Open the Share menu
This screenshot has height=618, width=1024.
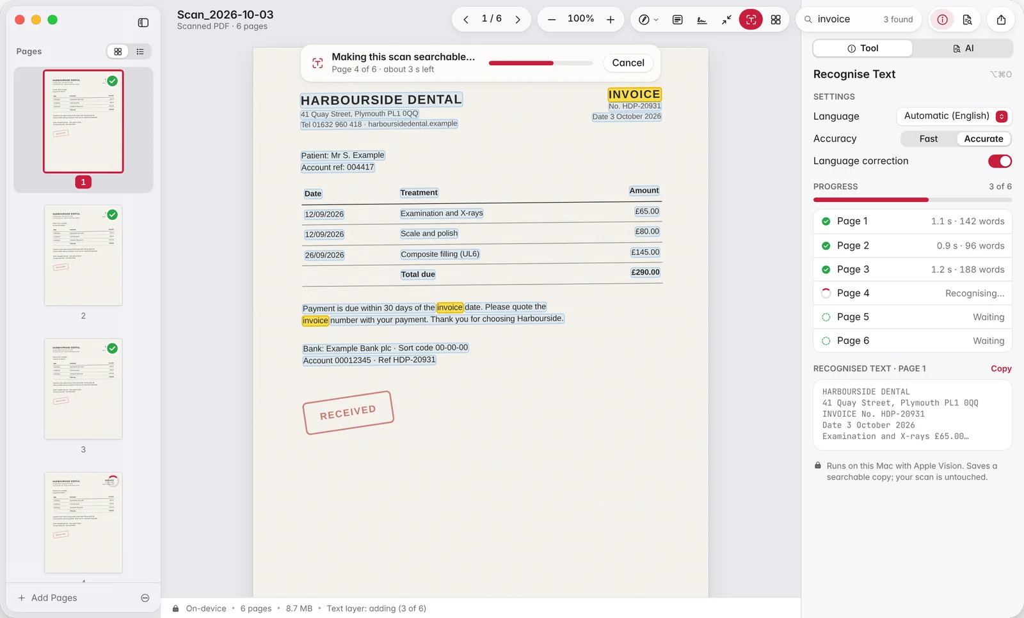[x=1001, y=20]
